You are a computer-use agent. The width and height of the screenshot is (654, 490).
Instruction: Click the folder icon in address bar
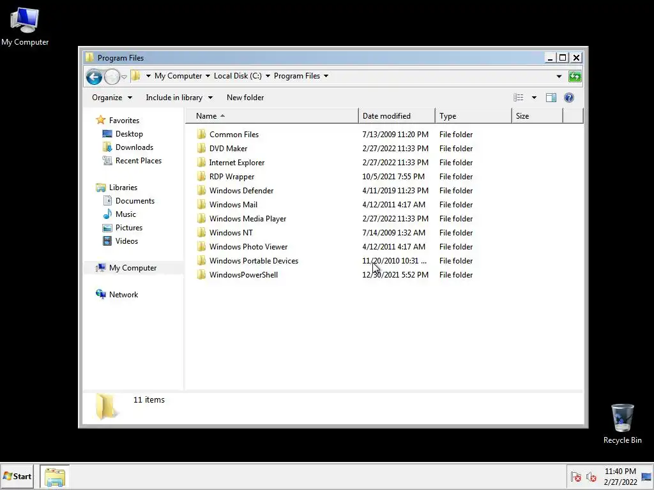coord(135,76)
